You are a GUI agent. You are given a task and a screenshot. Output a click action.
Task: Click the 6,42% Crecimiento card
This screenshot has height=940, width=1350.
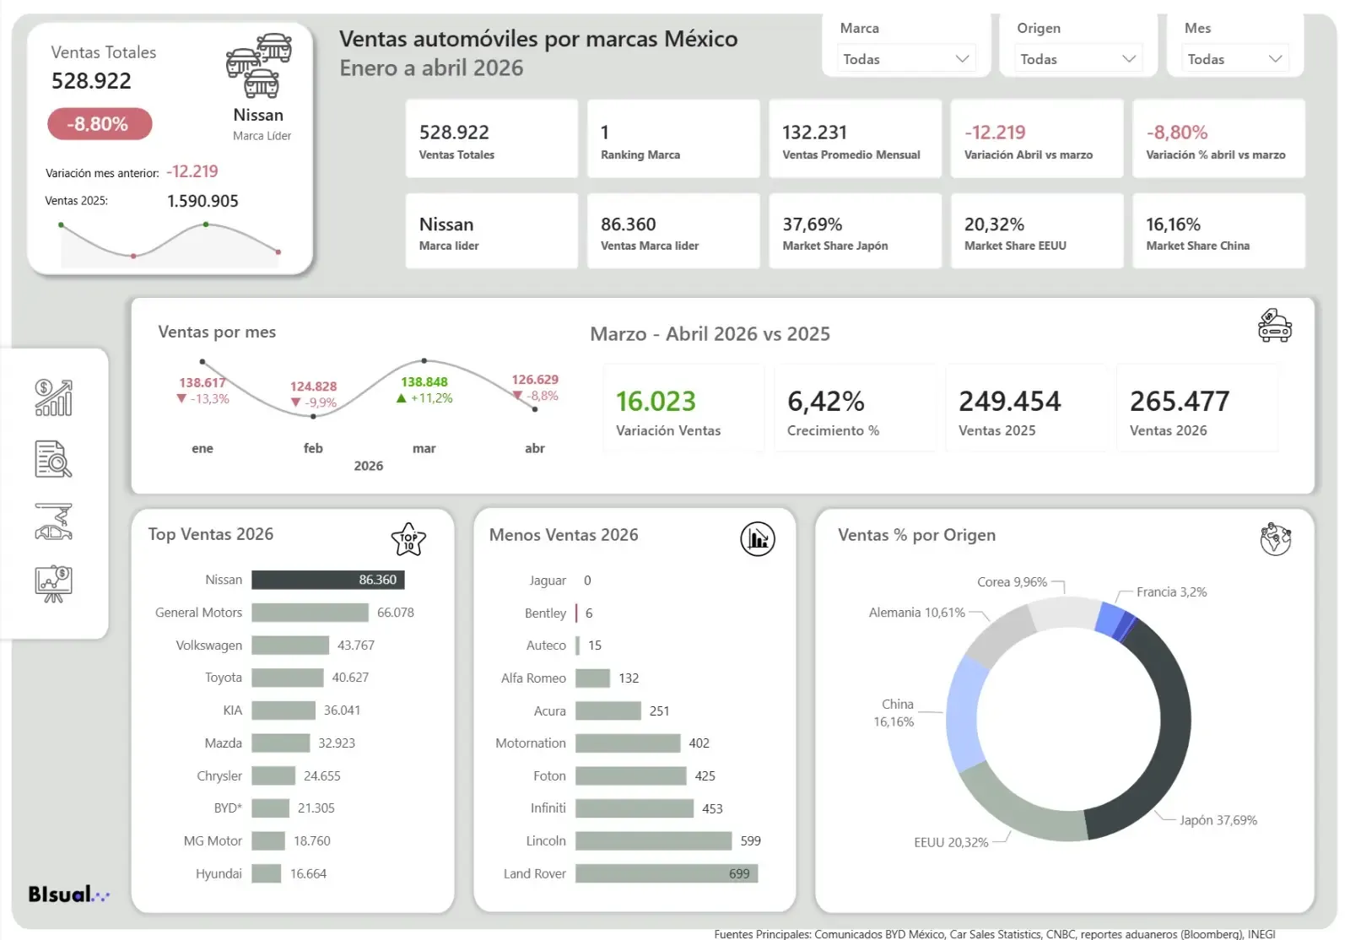(x=855, y=409)
